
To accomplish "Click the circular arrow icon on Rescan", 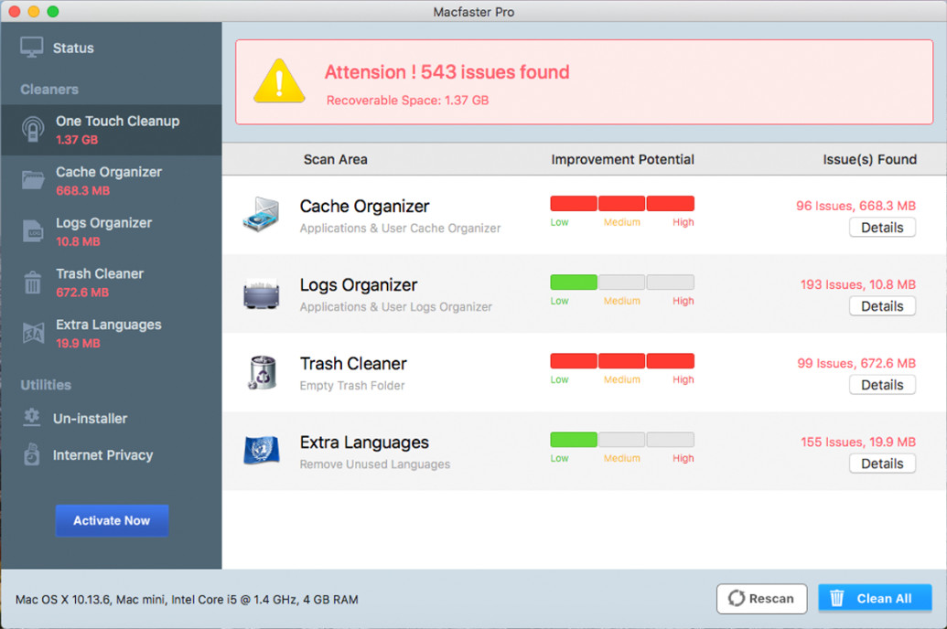I will point(737,598).
